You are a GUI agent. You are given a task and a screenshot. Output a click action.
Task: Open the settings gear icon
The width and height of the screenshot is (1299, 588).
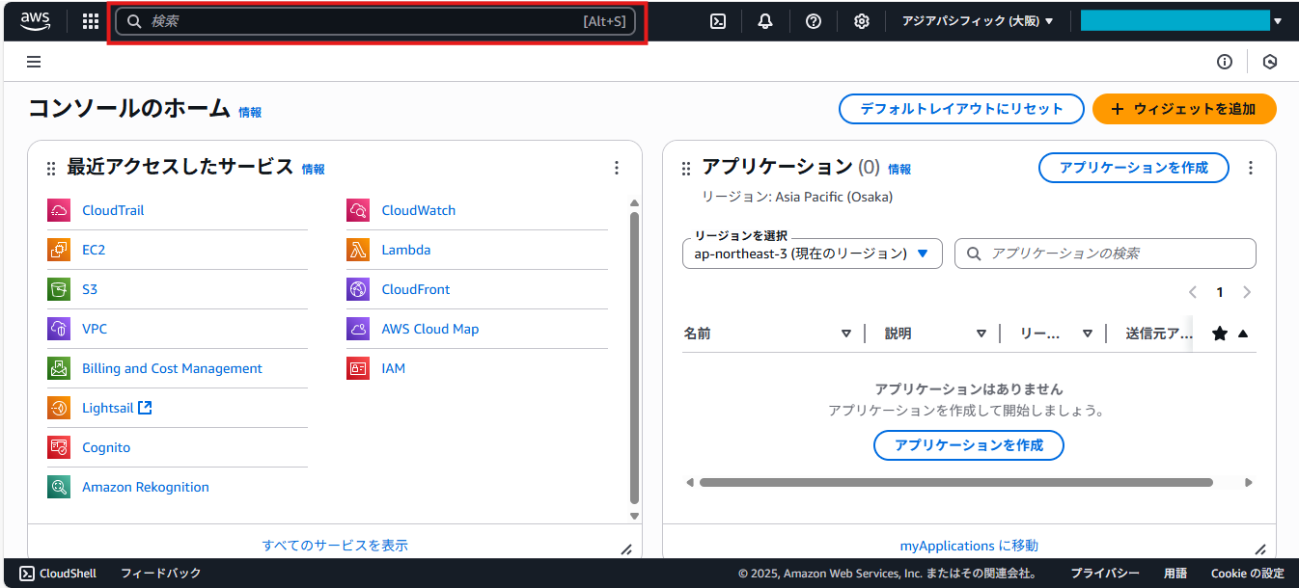[862, 21]
